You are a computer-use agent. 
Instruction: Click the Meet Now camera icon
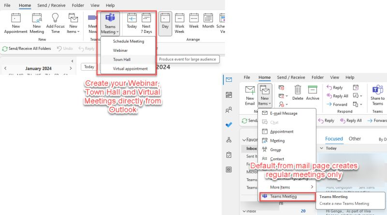(92, 18)
